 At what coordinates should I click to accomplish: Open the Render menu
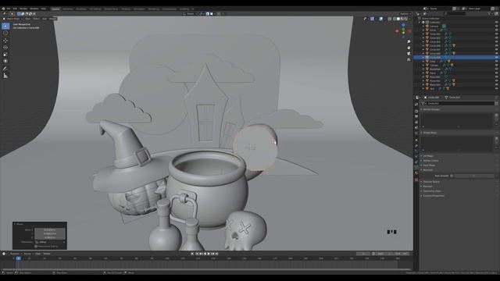click(x=23, y=9)
